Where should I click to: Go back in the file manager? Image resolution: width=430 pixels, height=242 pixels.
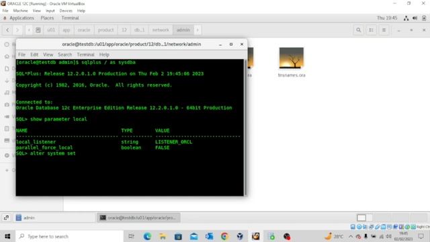pos(7,30)
